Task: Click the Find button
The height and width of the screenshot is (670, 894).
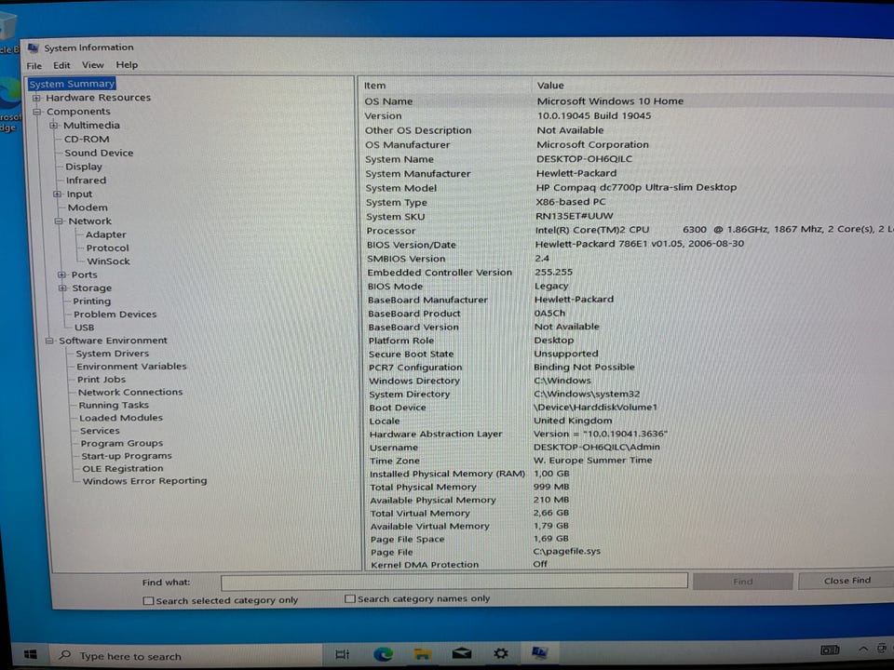Action: [742, 582]
